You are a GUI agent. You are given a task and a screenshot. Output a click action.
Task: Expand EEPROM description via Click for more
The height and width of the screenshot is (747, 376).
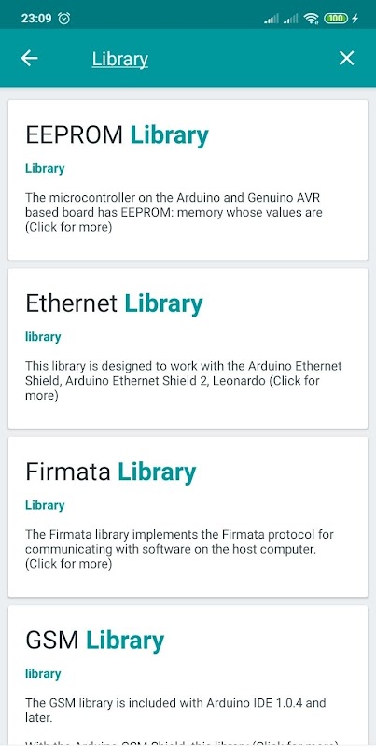pos(68,227)
